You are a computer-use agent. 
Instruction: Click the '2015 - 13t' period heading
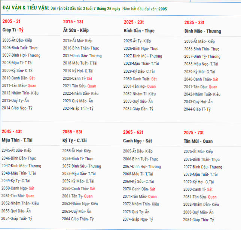click(x=73, y=22)
